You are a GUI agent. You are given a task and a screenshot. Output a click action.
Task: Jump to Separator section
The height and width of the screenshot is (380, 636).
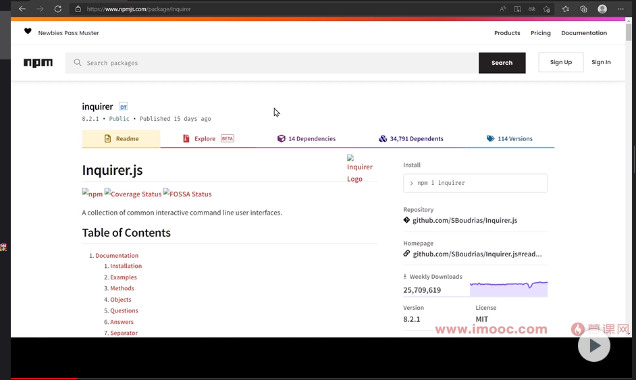click(x=124, y=333)
